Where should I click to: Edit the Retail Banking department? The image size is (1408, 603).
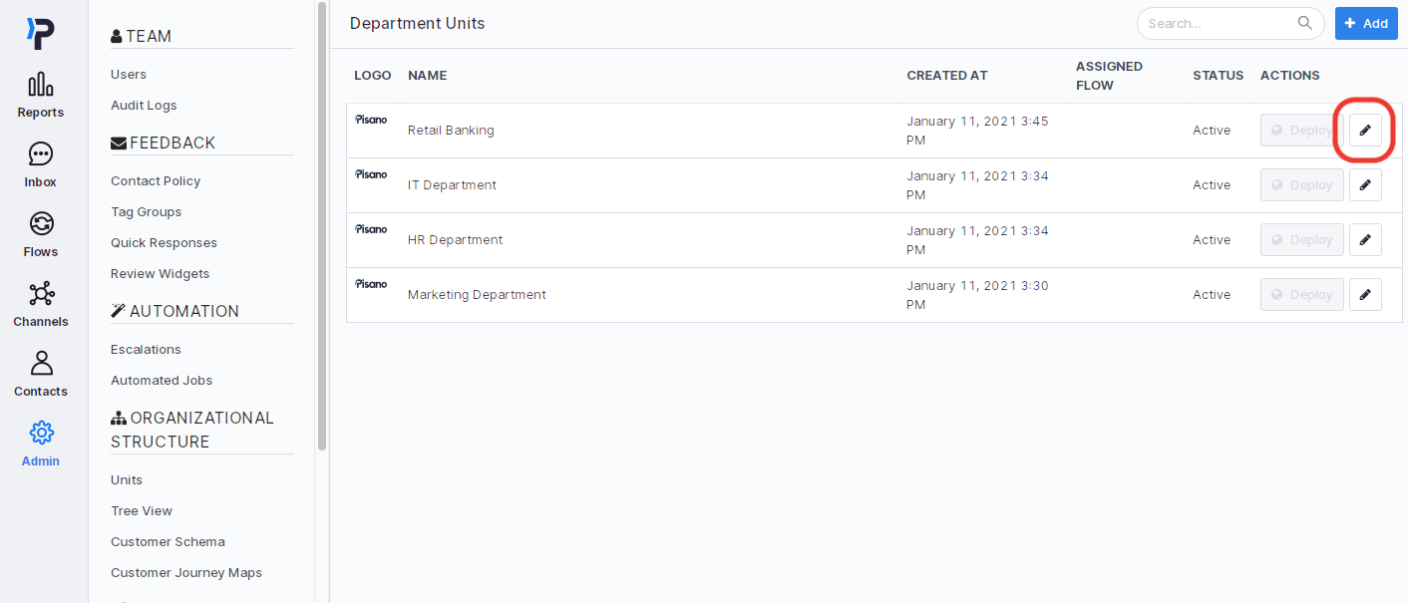tap(1364, 130)
